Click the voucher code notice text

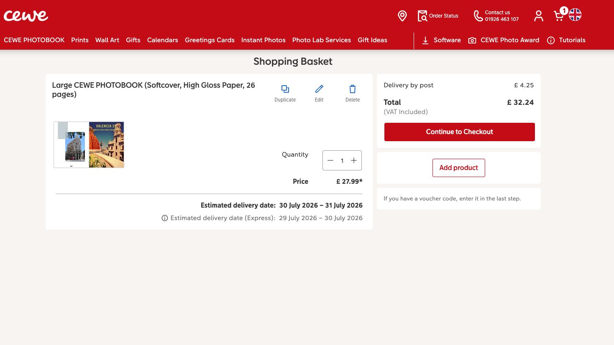tap(452, 199)
